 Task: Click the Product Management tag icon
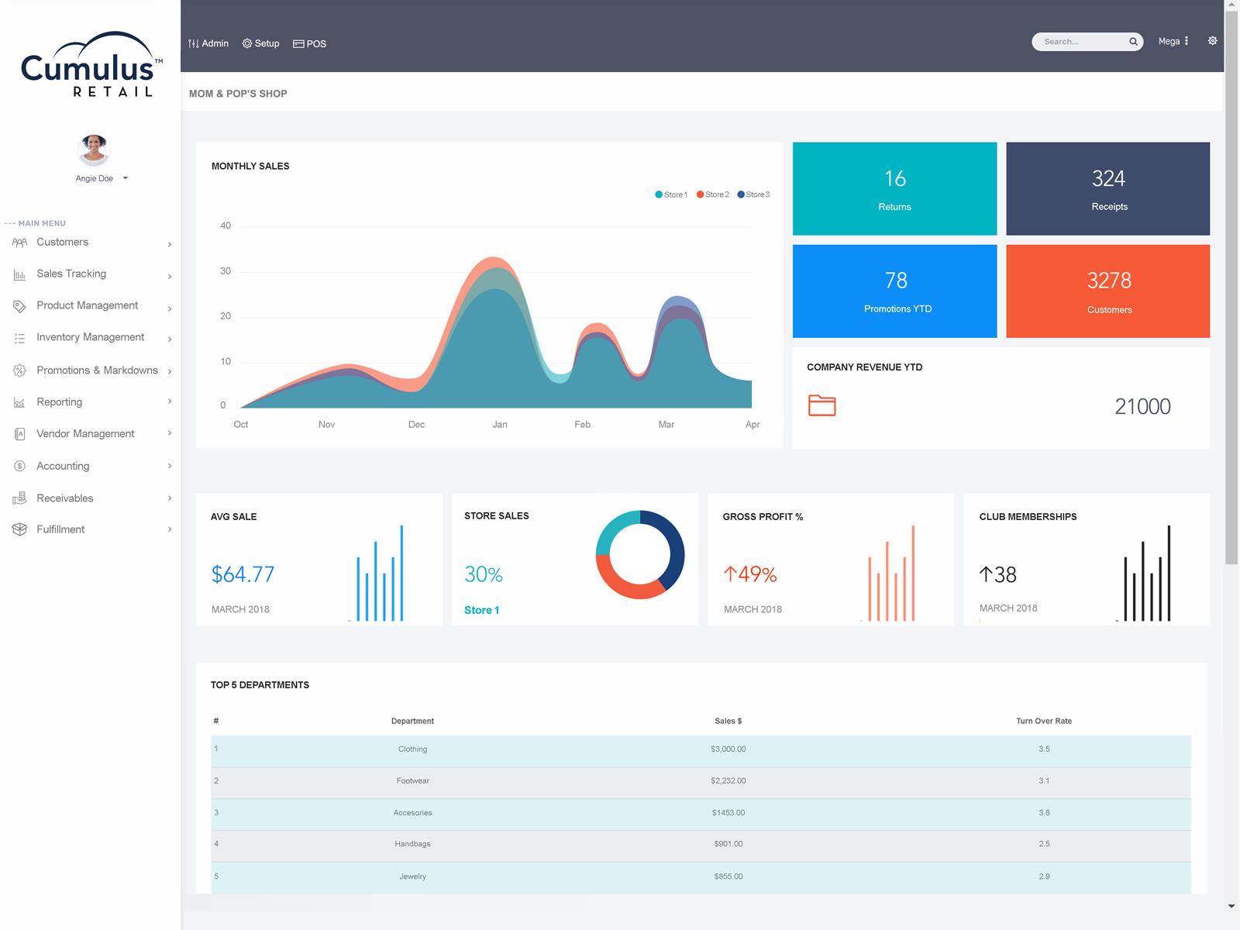pyautogui.click(x=19, y=306)
